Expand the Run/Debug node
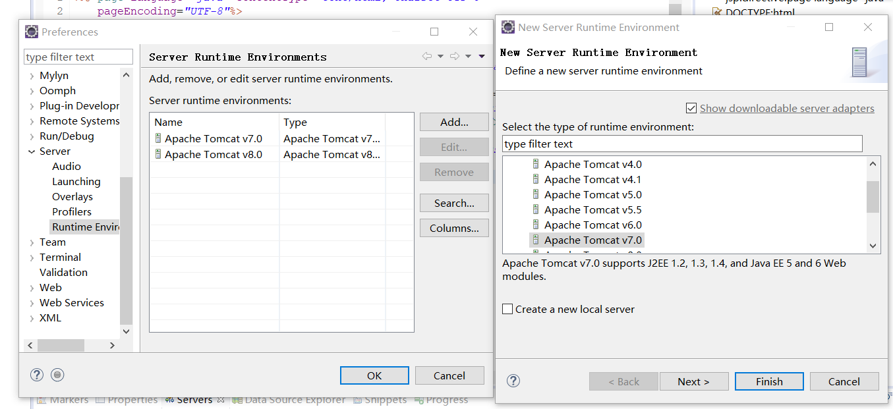This screenshot has height=409, width=893. [32, 136]
